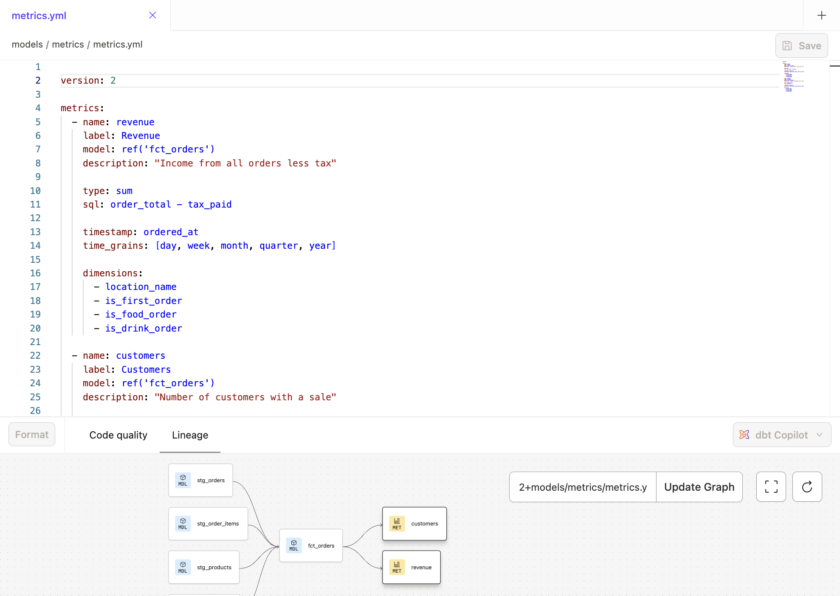
Task: Open the dbt Copilot dropdown
Action: click(x=820, y=435)
